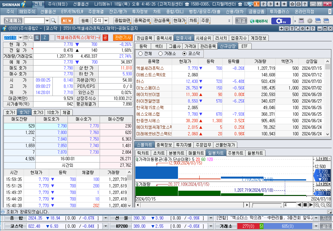Click the NEW orange badge icon

(x=67, y=21)
